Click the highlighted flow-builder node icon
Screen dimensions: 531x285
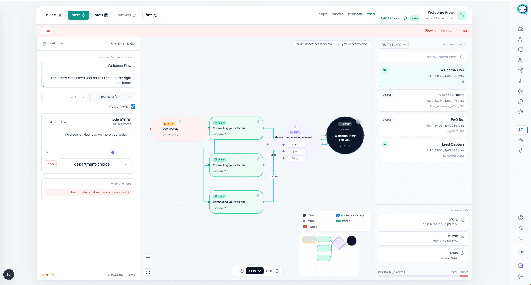pos(520,130)
